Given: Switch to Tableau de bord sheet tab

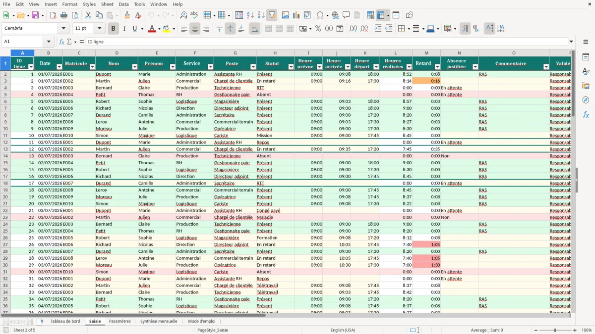Looking at the screenshot, I should click(x=65, y=321).
